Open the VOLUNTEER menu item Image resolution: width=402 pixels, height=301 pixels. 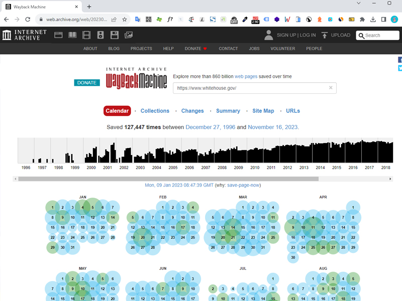[283, 49]
